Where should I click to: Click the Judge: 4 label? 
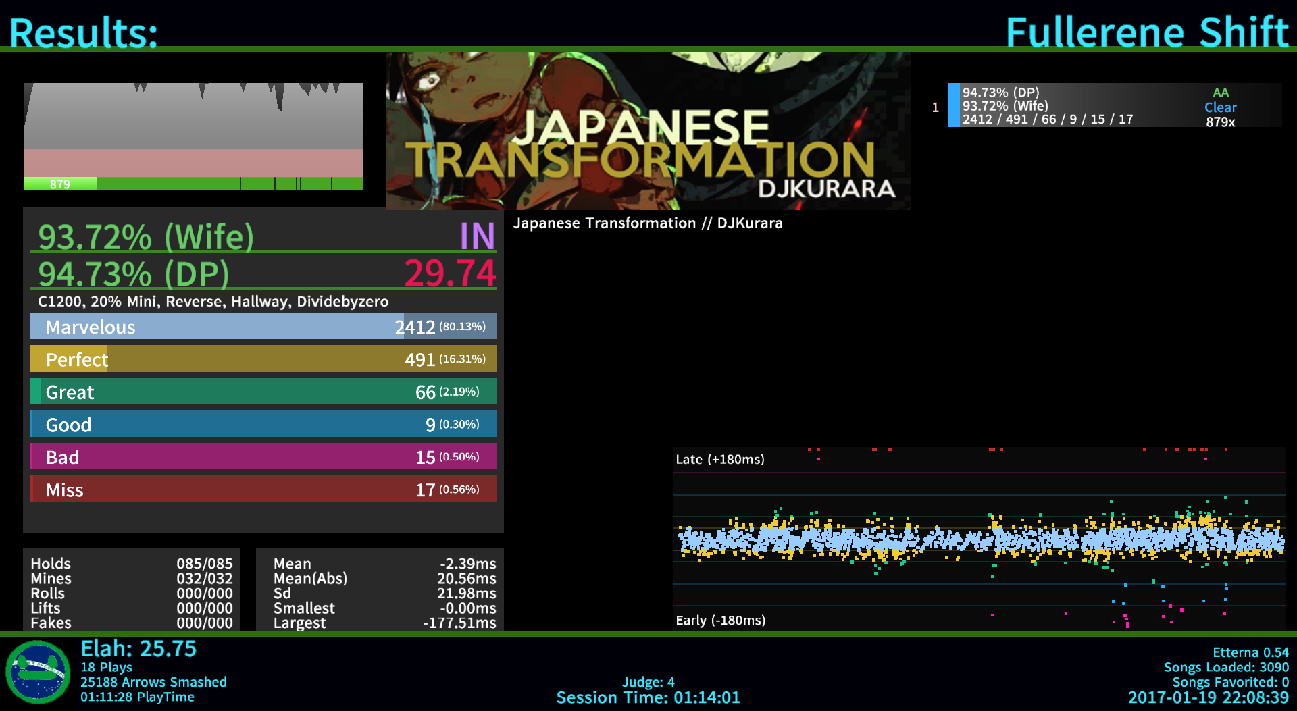pyautogui.click(x=648, y=682)
